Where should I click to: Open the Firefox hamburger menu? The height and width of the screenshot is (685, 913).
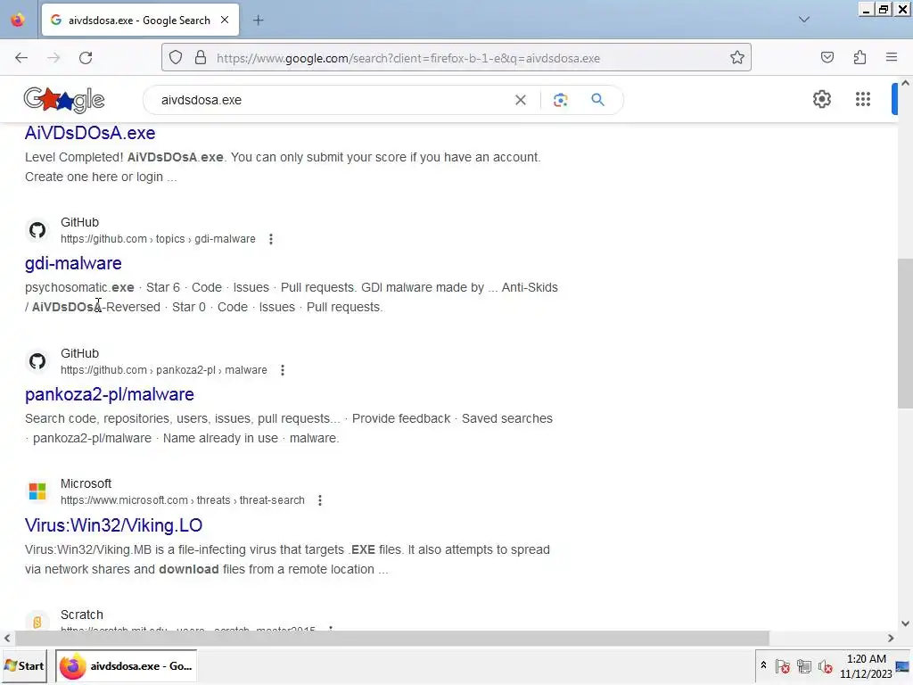pos(892,57)
